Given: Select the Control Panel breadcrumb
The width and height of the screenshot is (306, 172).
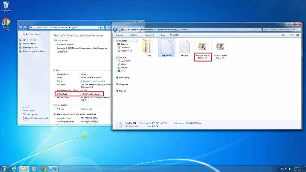Looking at the screenshot, I should click(x=41, y=27).
